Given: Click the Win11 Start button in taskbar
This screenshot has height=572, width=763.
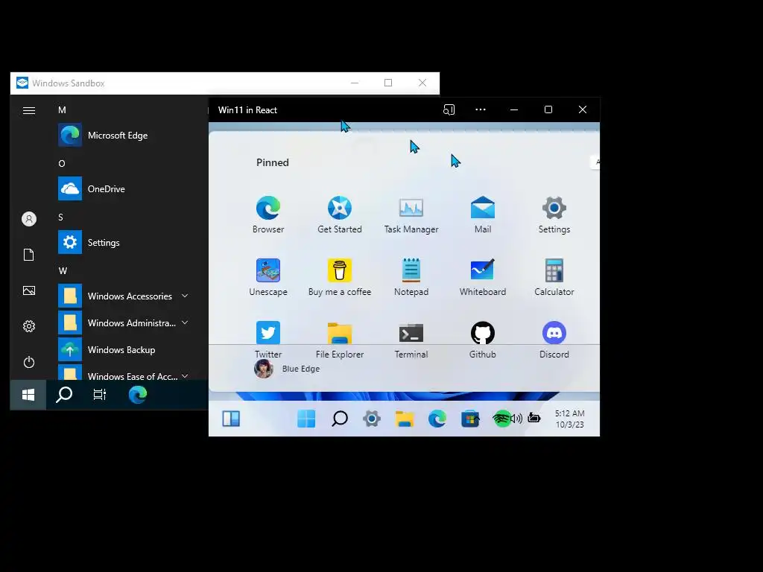Looking at the screenshot, I should pyautogui.click(x=306, y=419).
